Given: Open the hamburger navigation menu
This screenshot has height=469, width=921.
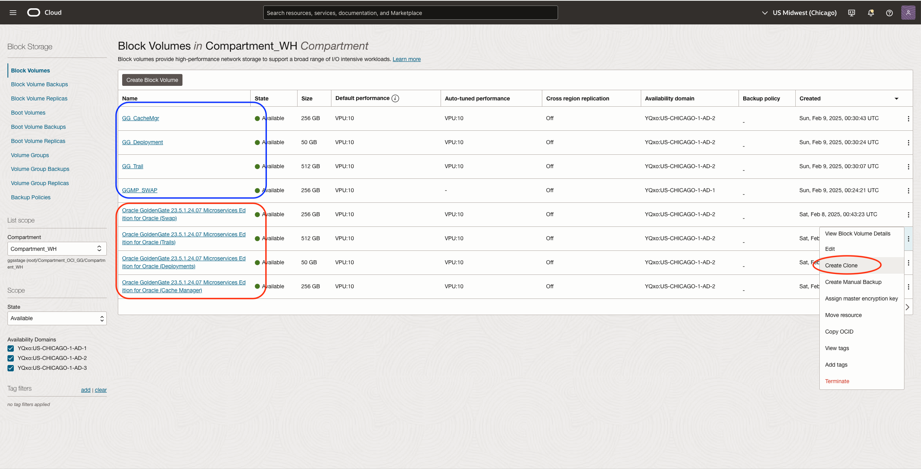Looking at the screenshot, I should (x=13, y=13).
